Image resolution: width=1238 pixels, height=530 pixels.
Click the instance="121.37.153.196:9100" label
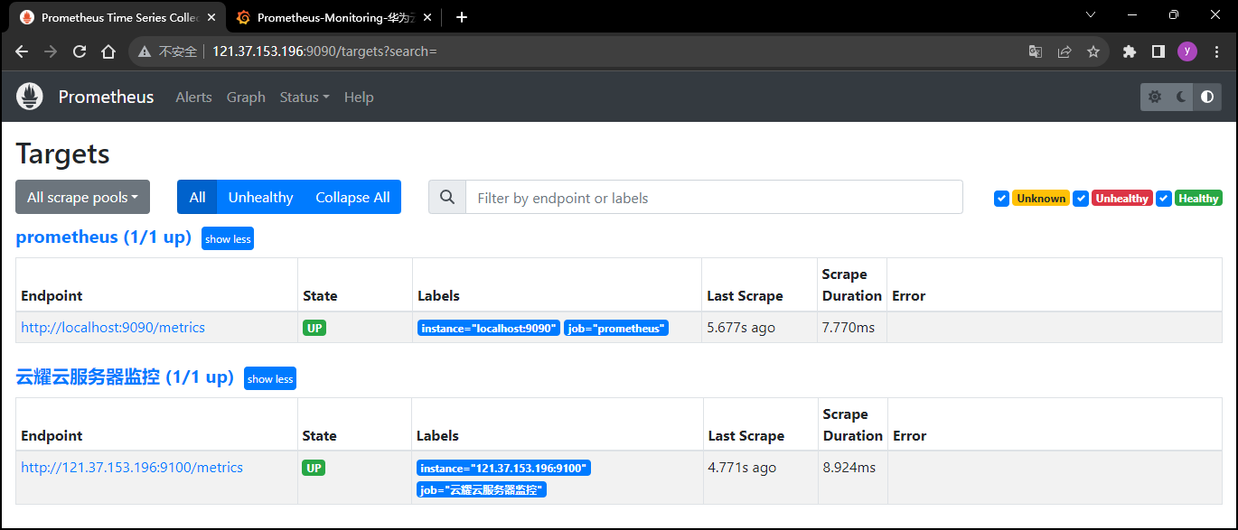pos(504,468)
